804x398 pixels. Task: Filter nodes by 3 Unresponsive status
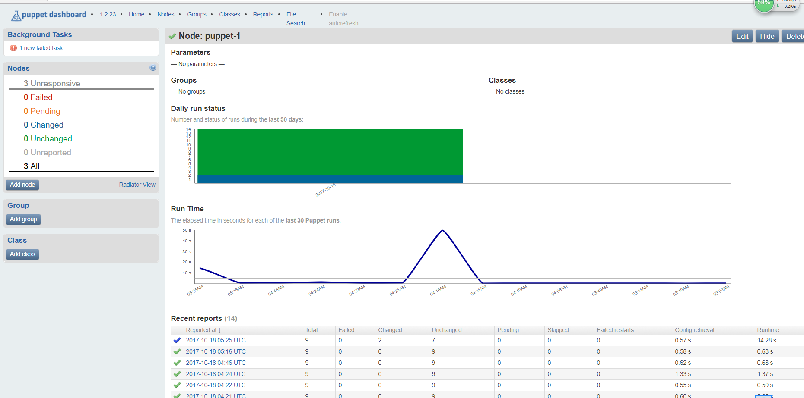[52, 83]
